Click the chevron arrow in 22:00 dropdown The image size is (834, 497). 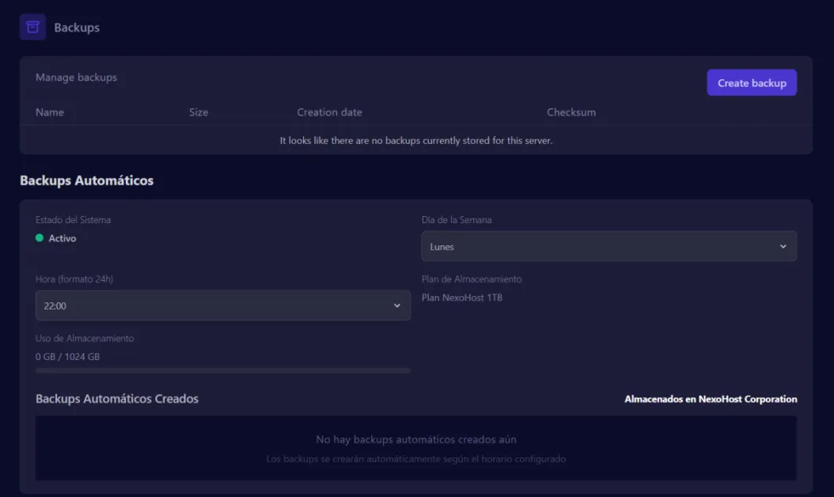[x=396, y=305]
